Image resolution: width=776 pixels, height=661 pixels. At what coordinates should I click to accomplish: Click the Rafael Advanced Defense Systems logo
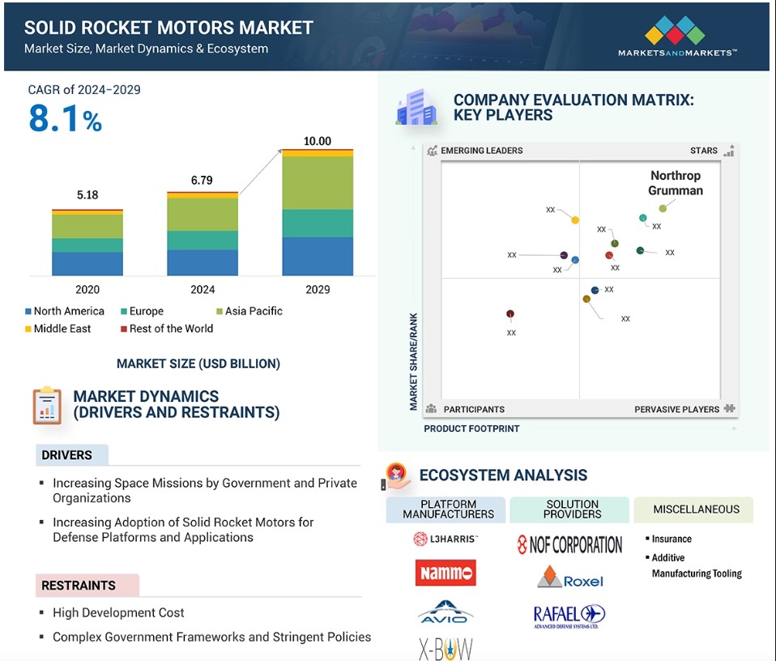click(569, 616)
